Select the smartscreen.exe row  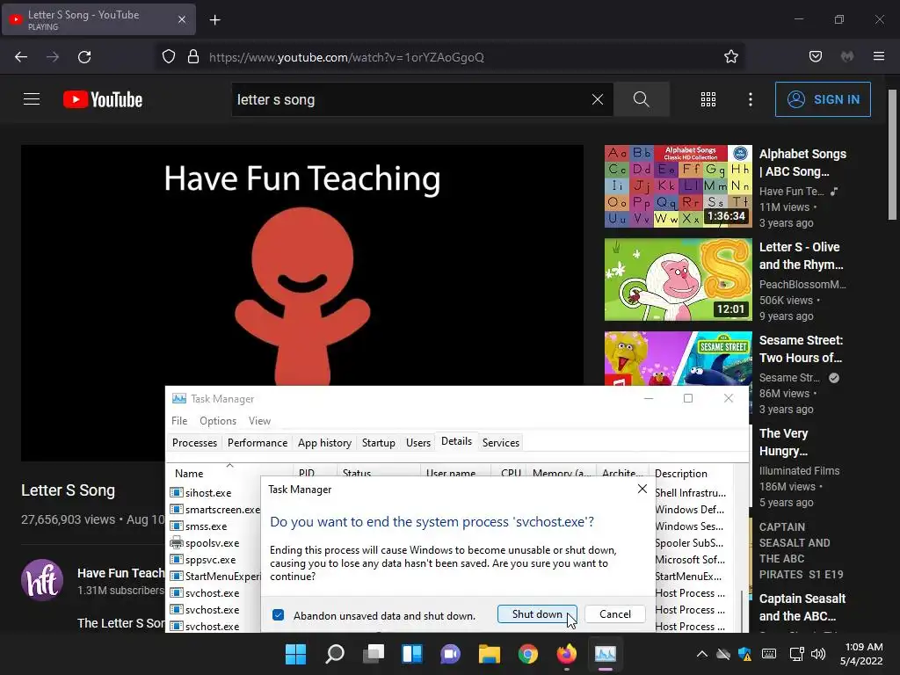(x=215, y=509)
